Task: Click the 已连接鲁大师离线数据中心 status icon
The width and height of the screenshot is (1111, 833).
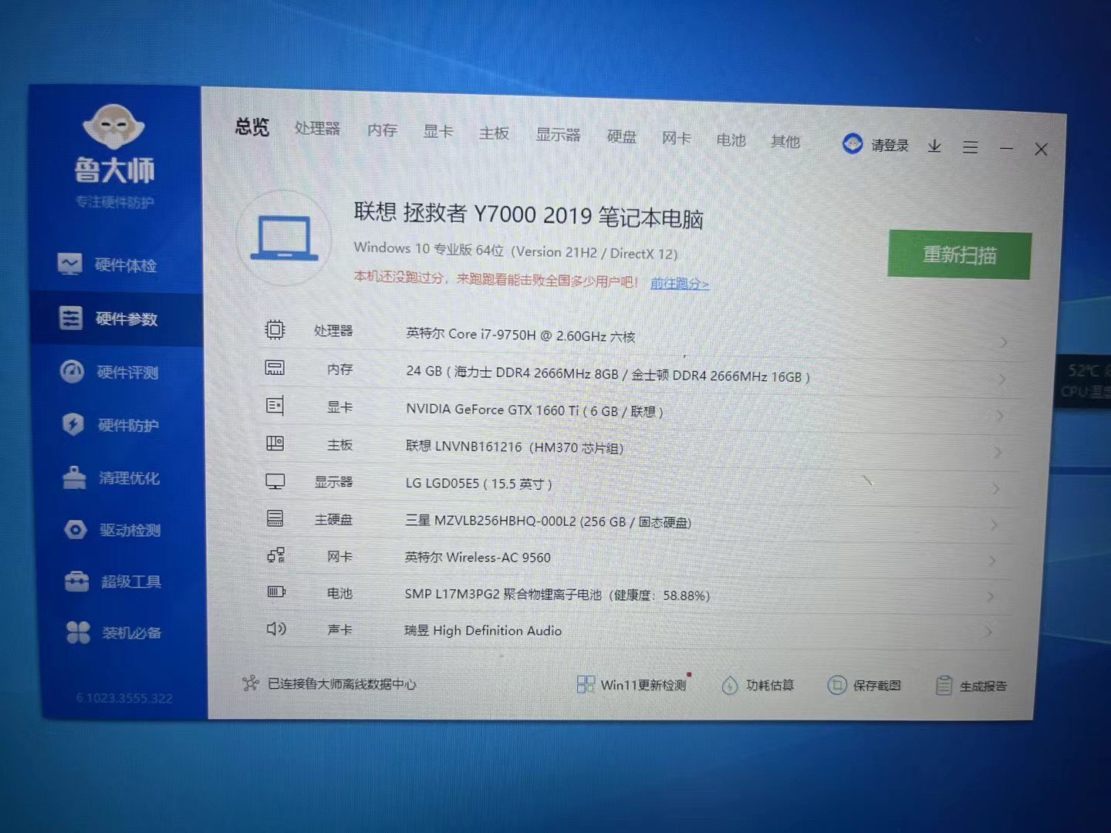Action: 250,683
